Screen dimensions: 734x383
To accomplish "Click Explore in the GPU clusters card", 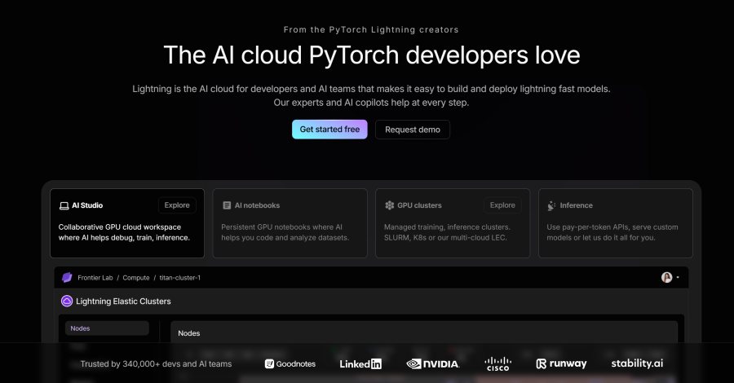I will pyautogui.click(x=502, y=205).
